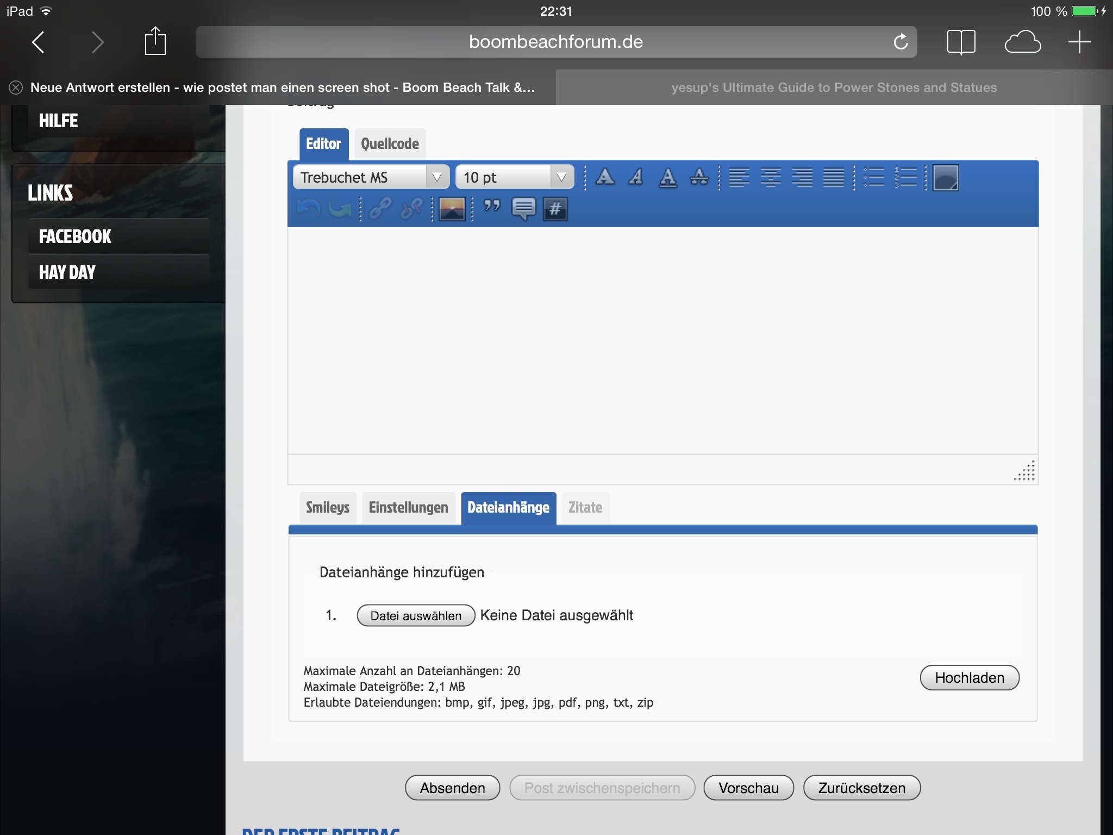This screenshot has height=835, width=1113.
Task: Open the Smileys tab
Action: 327,508
